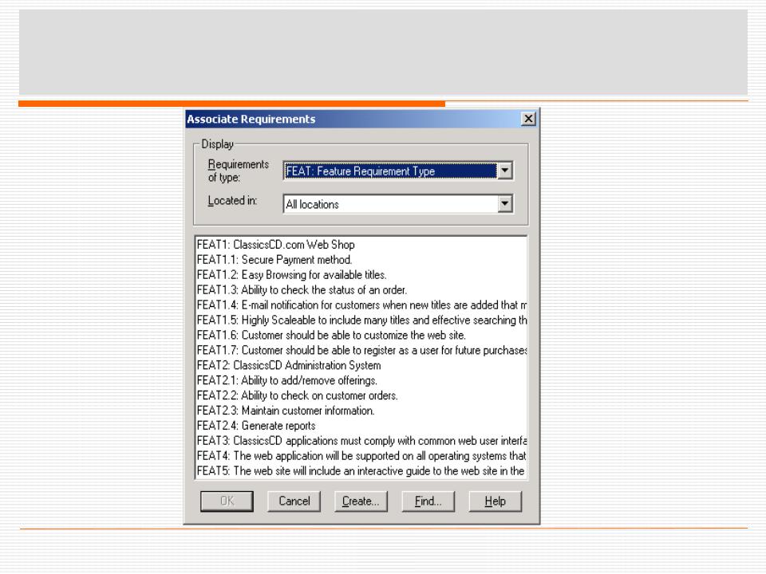766x574 pixels.
Task: Click the Find... button
Action: click(428, 501)
